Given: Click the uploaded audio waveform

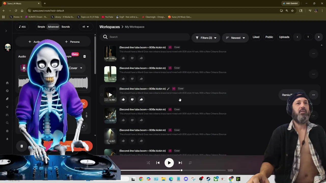Looking at the screenshot, I should pos(53,83).
